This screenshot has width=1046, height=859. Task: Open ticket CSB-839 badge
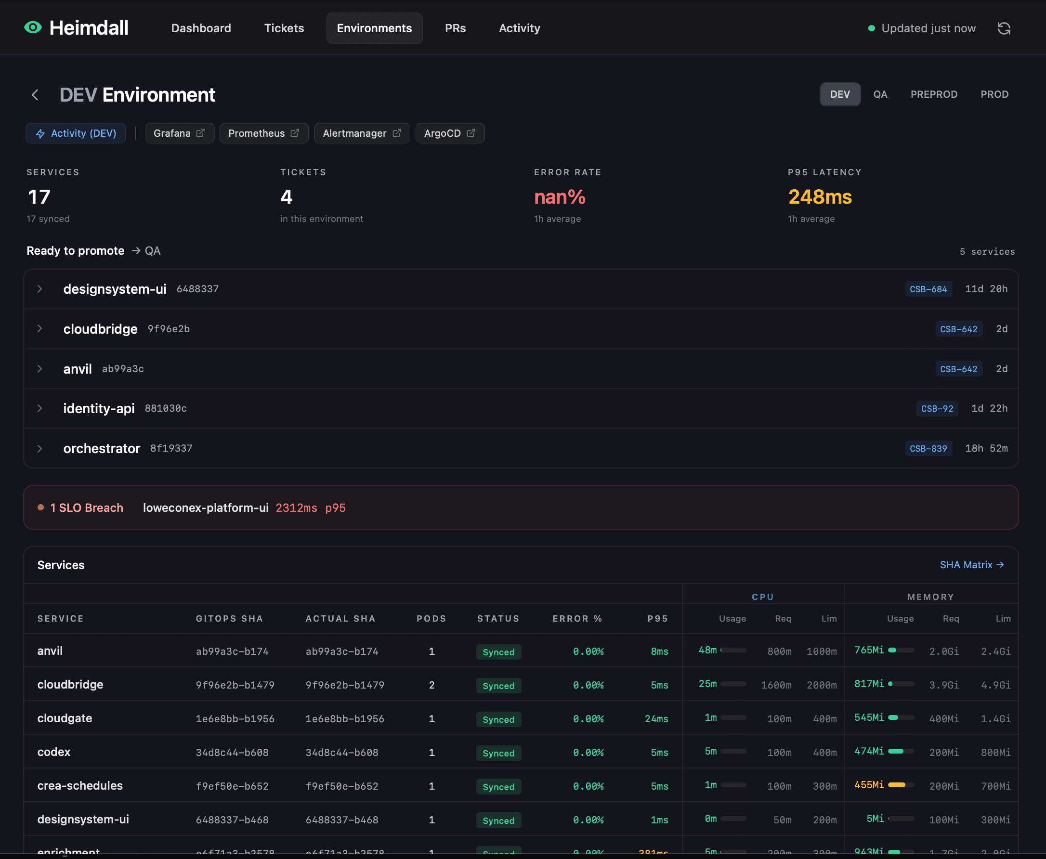click(928, 448)
